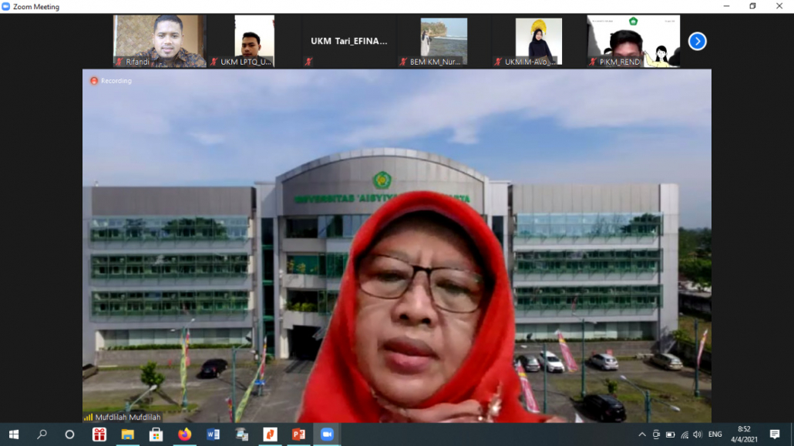Click the ENG language indicator
This screenshot has width=794, height=446.
pyautogui.click(x=715, y=434)
